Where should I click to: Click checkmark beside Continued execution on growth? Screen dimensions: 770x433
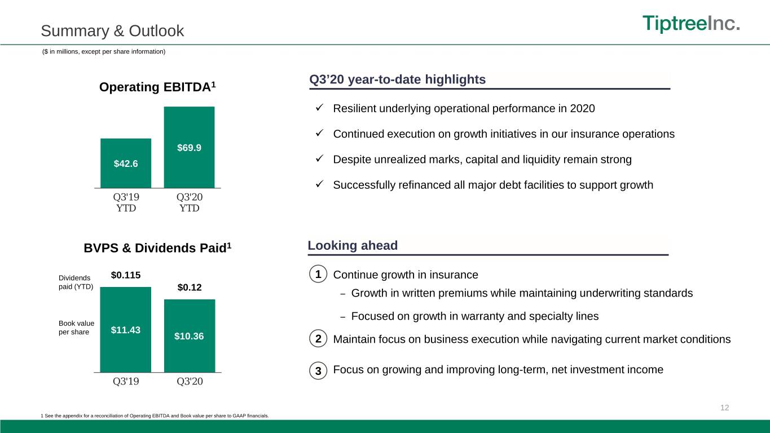319,134
